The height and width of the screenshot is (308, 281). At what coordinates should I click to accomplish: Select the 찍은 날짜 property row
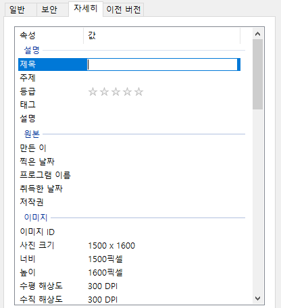(130, 161)
